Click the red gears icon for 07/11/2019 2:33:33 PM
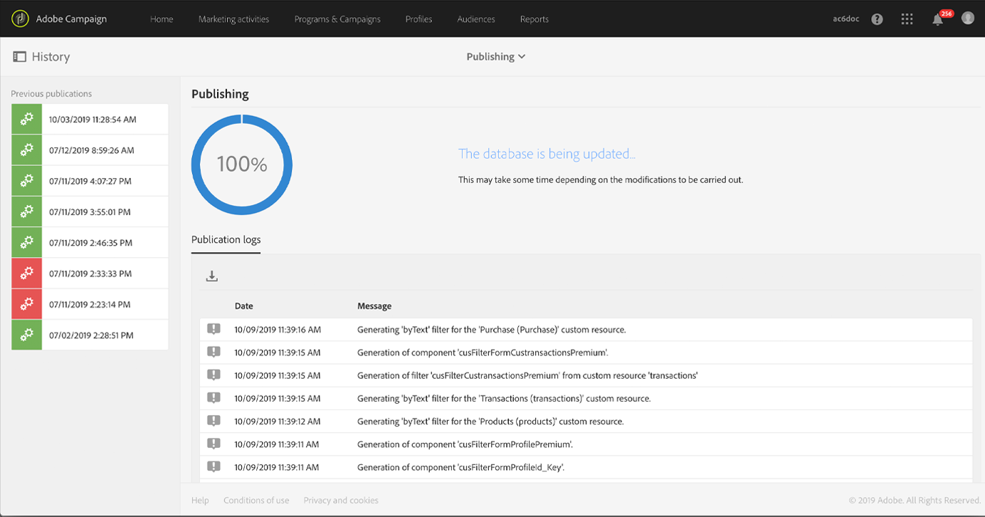 26,273
